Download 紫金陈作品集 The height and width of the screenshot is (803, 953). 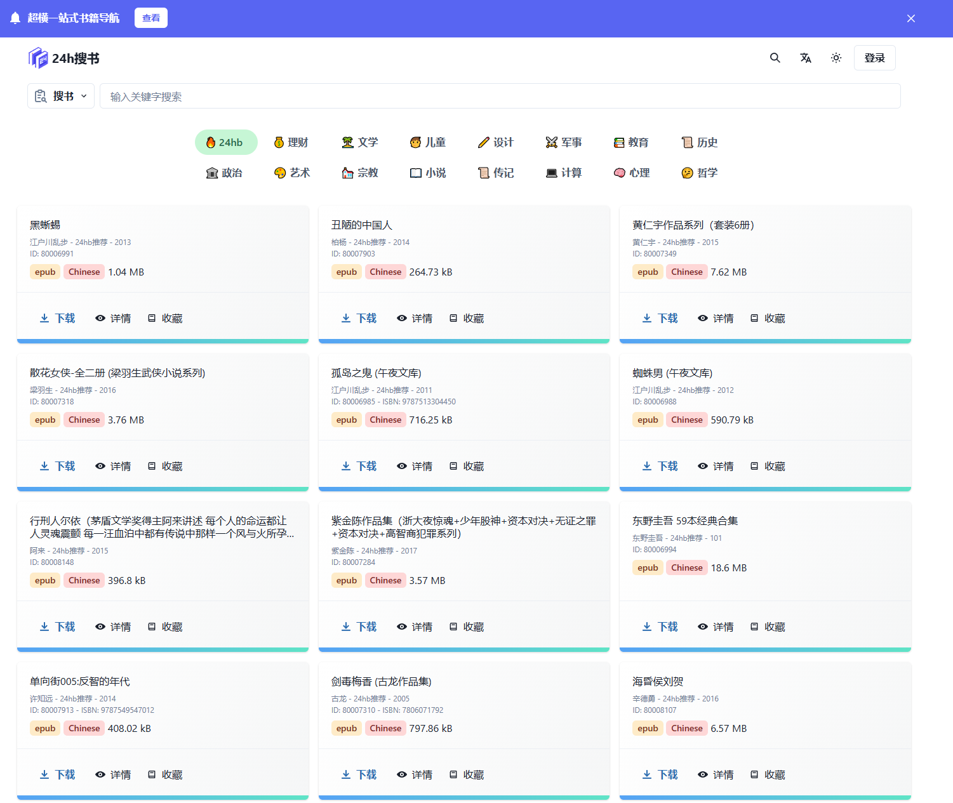coord(359,627)
